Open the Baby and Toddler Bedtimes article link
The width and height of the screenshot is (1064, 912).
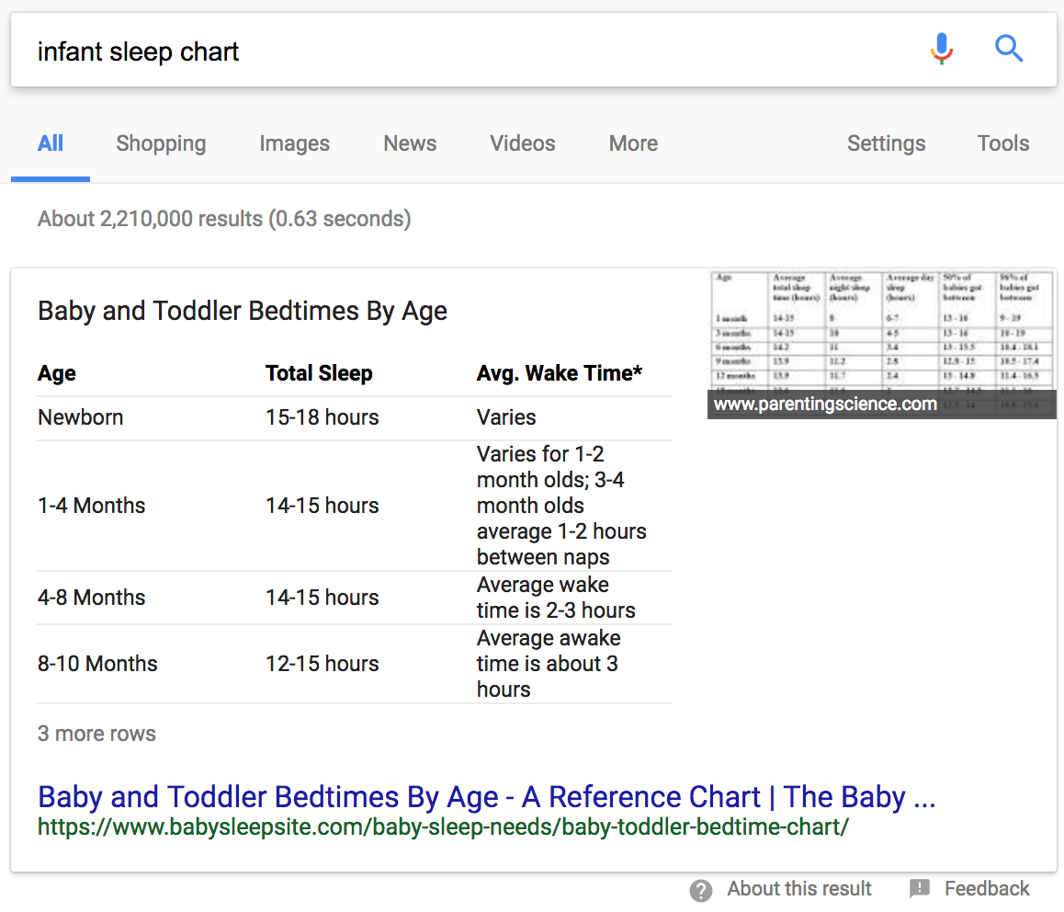click(x=486, y=796)
